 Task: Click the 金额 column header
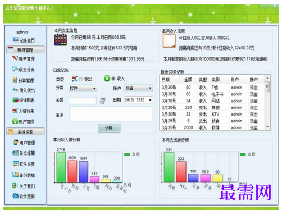(188, 80)
